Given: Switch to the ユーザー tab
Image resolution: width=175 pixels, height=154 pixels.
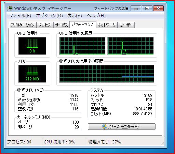Looking at the screenshot, I should coord(126,25).
